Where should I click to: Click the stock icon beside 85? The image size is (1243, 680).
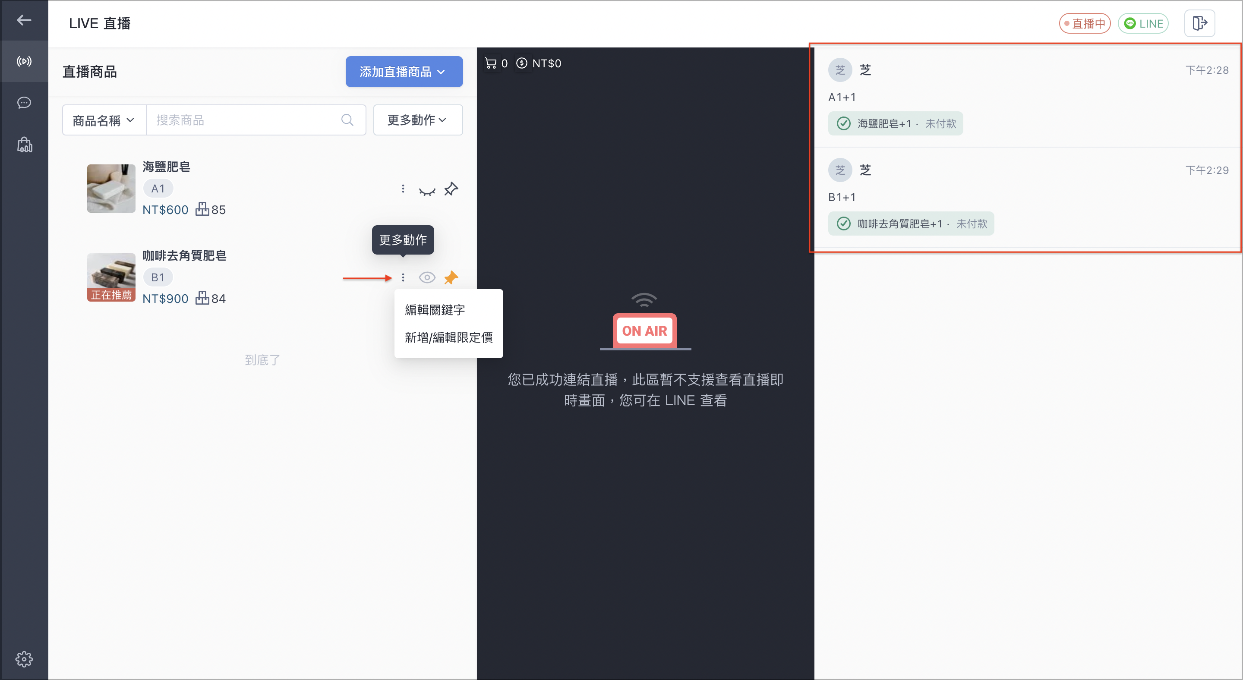point(202,209)
